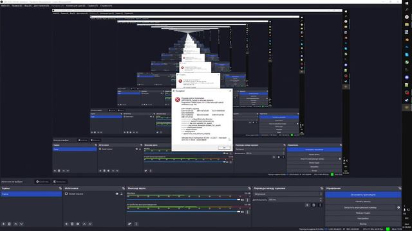
Task: Undock the Scenes panel icon
Action: [x=60, y=188]
